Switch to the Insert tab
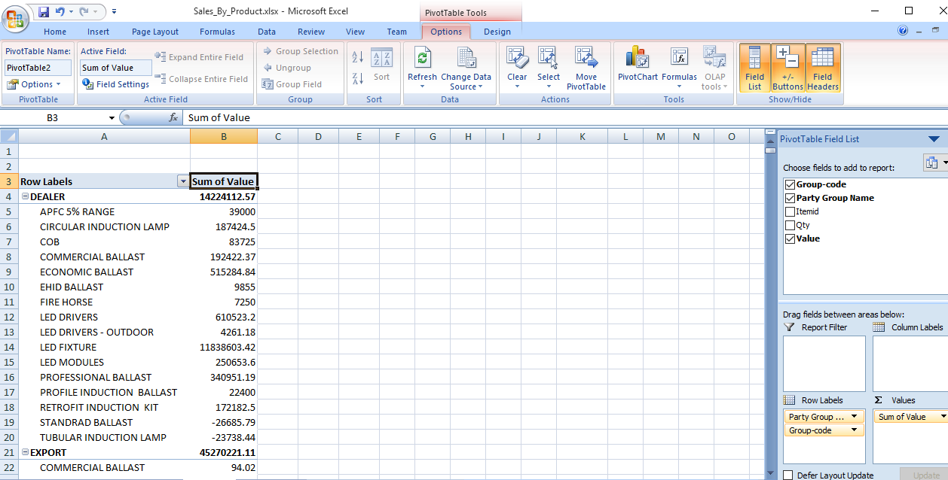948x480 pixels. coord(98,32)
